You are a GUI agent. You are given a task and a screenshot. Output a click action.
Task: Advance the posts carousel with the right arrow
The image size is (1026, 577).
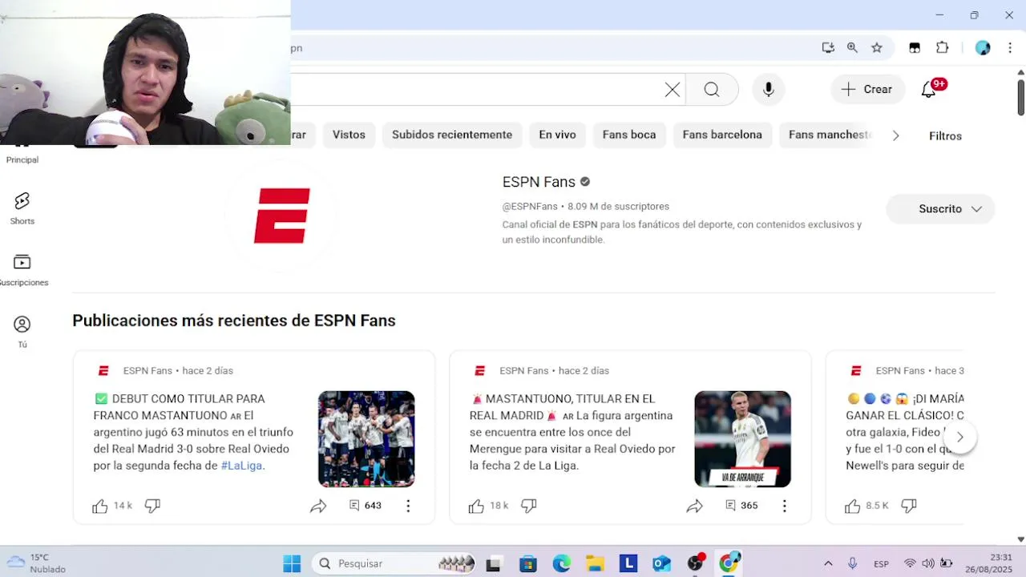coord(959,437)
